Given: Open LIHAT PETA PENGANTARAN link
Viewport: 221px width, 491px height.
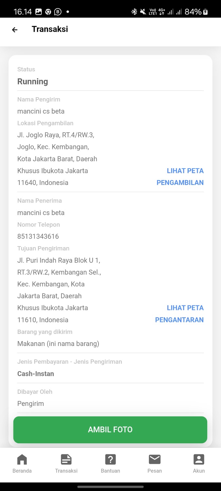Looking at the screenshot, I should [x=179, y=314].
